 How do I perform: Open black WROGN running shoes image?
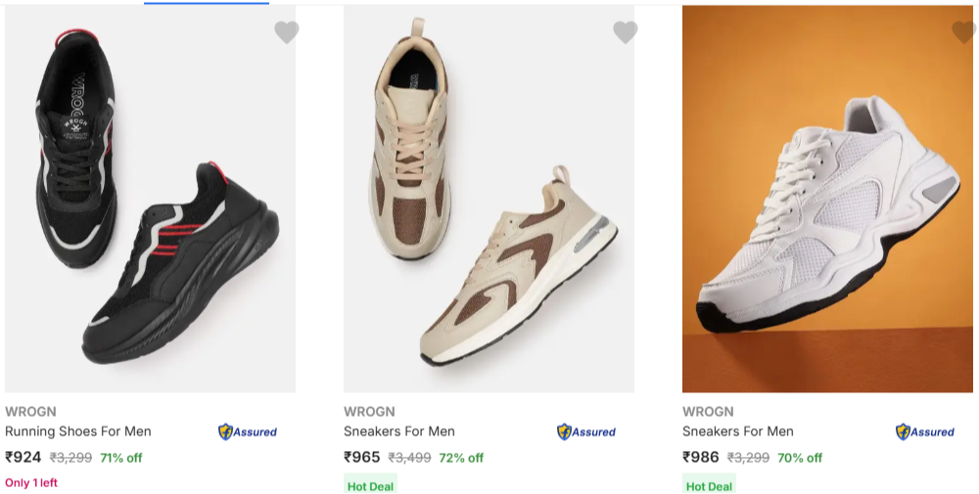pyautogui.click(x=151, y=199)
